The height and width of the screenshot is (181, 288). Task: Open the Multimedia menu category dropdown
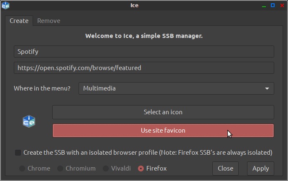tap(176, 88)
